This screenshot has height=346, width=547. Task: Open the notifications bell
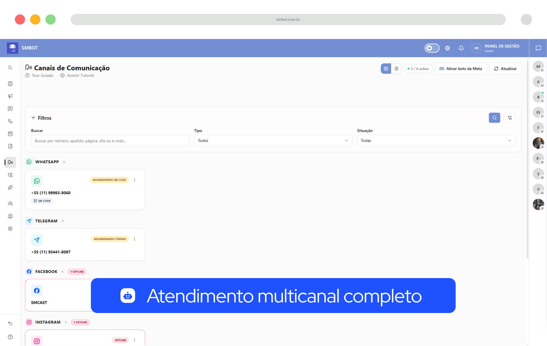(x=461, y=48)
